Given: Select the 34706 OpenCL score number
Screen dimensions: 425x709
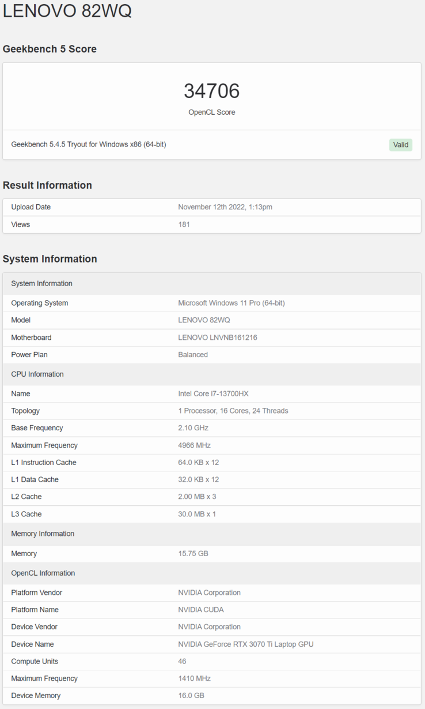Looking at the screenshot, I should point(212,91).
